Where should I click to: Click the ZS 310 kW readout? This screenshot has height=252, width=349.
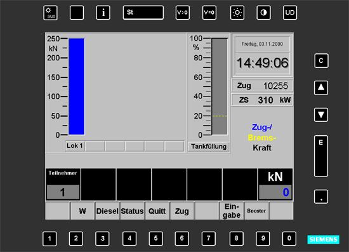[x=262, y=100]
